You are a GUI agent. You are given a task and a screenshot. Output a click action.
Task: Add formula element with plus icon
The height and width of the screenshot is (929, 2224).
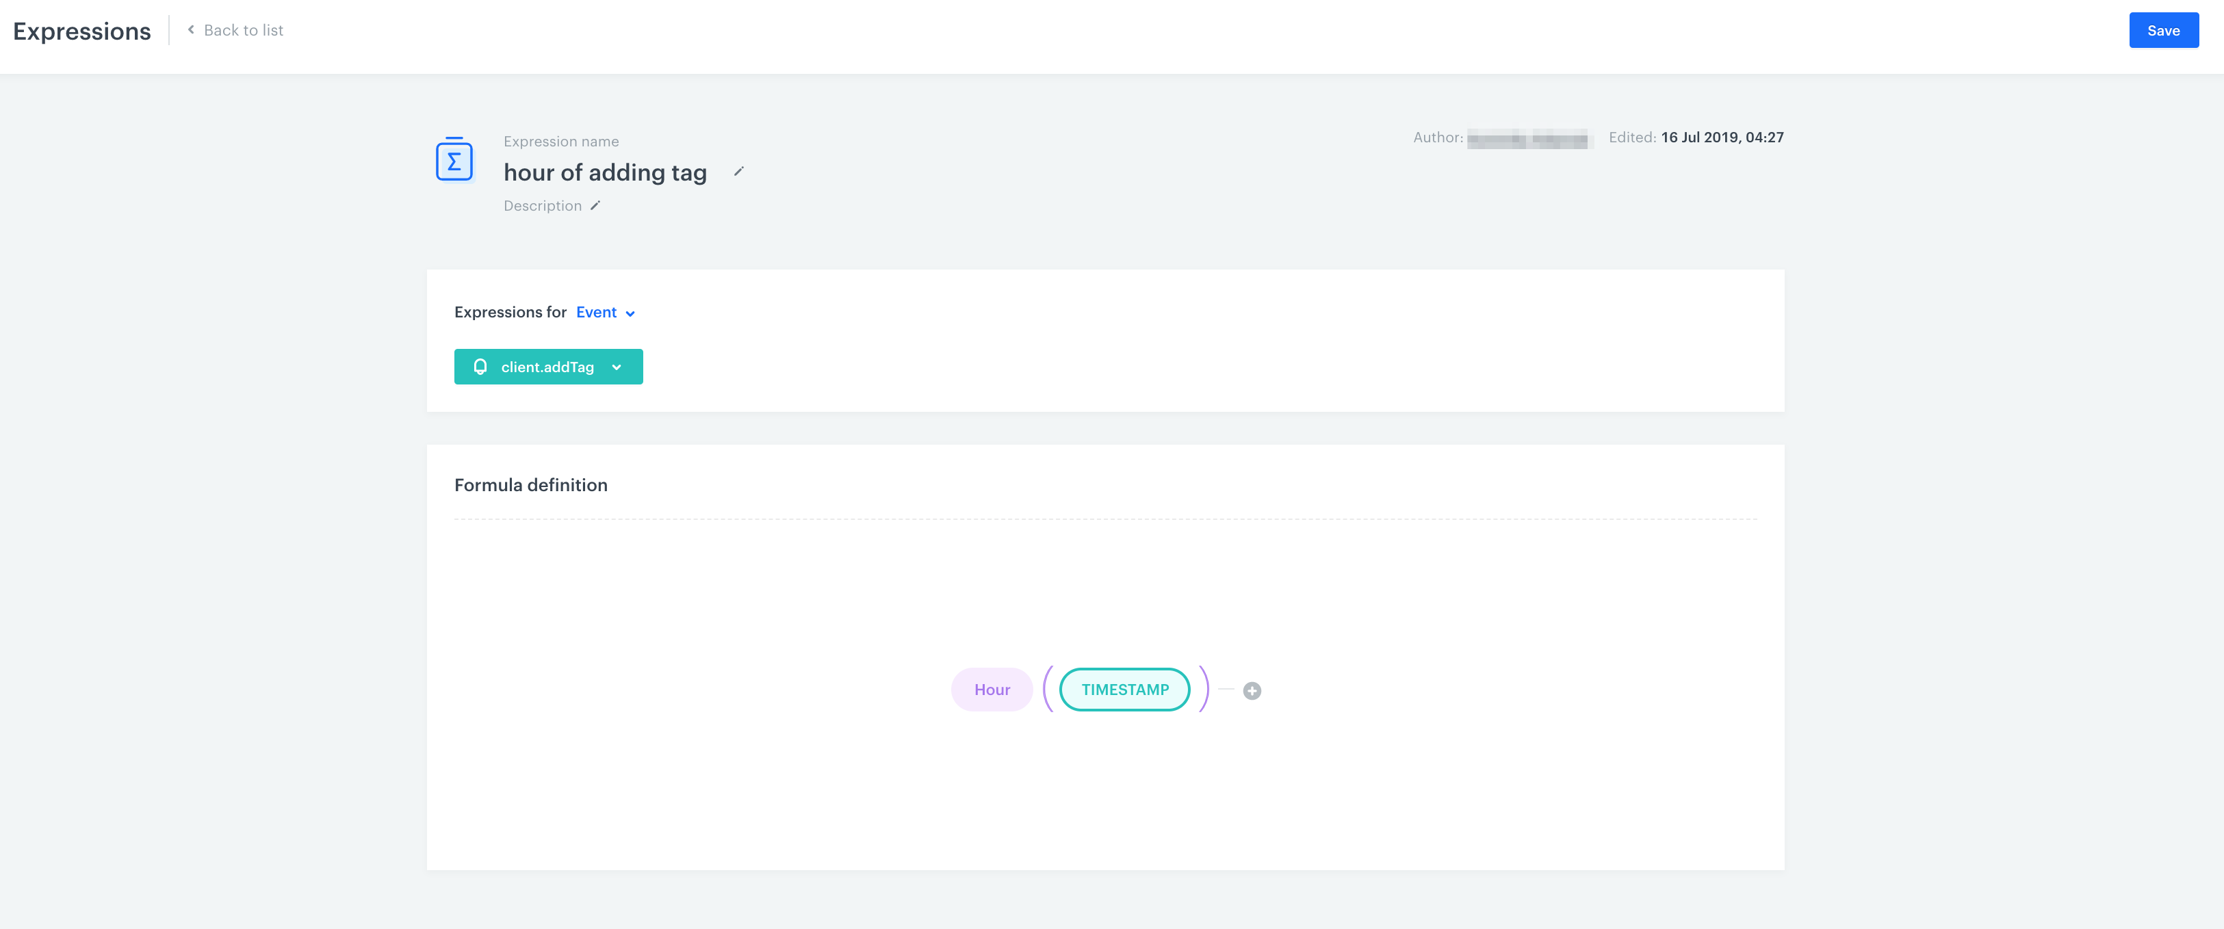click(x=1251, y=691)
